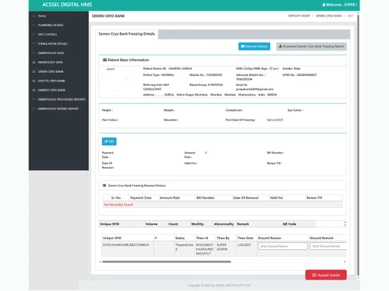
Task: Click the right arrow of the horizontal scrollbar
Action: pos(345,262)
